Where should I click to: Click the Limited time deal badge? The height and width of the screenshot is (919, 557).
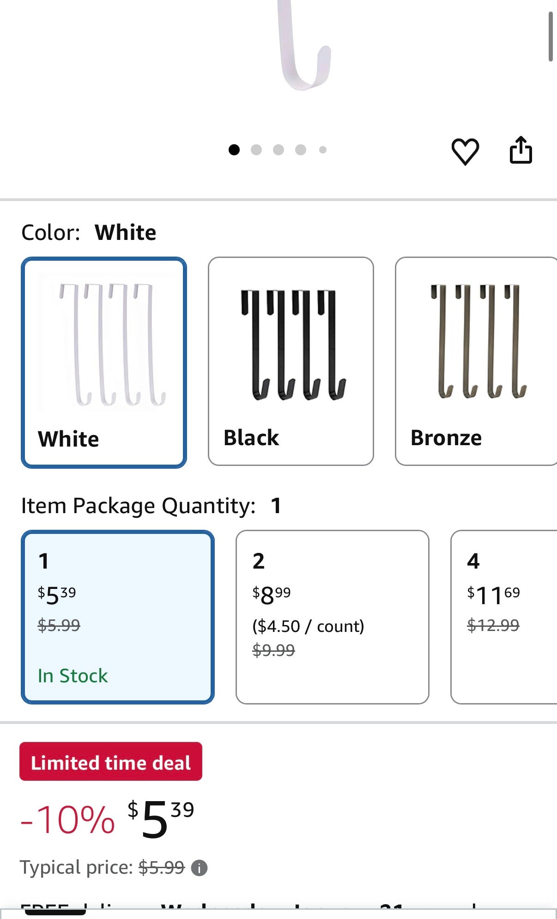click(111, 762)
